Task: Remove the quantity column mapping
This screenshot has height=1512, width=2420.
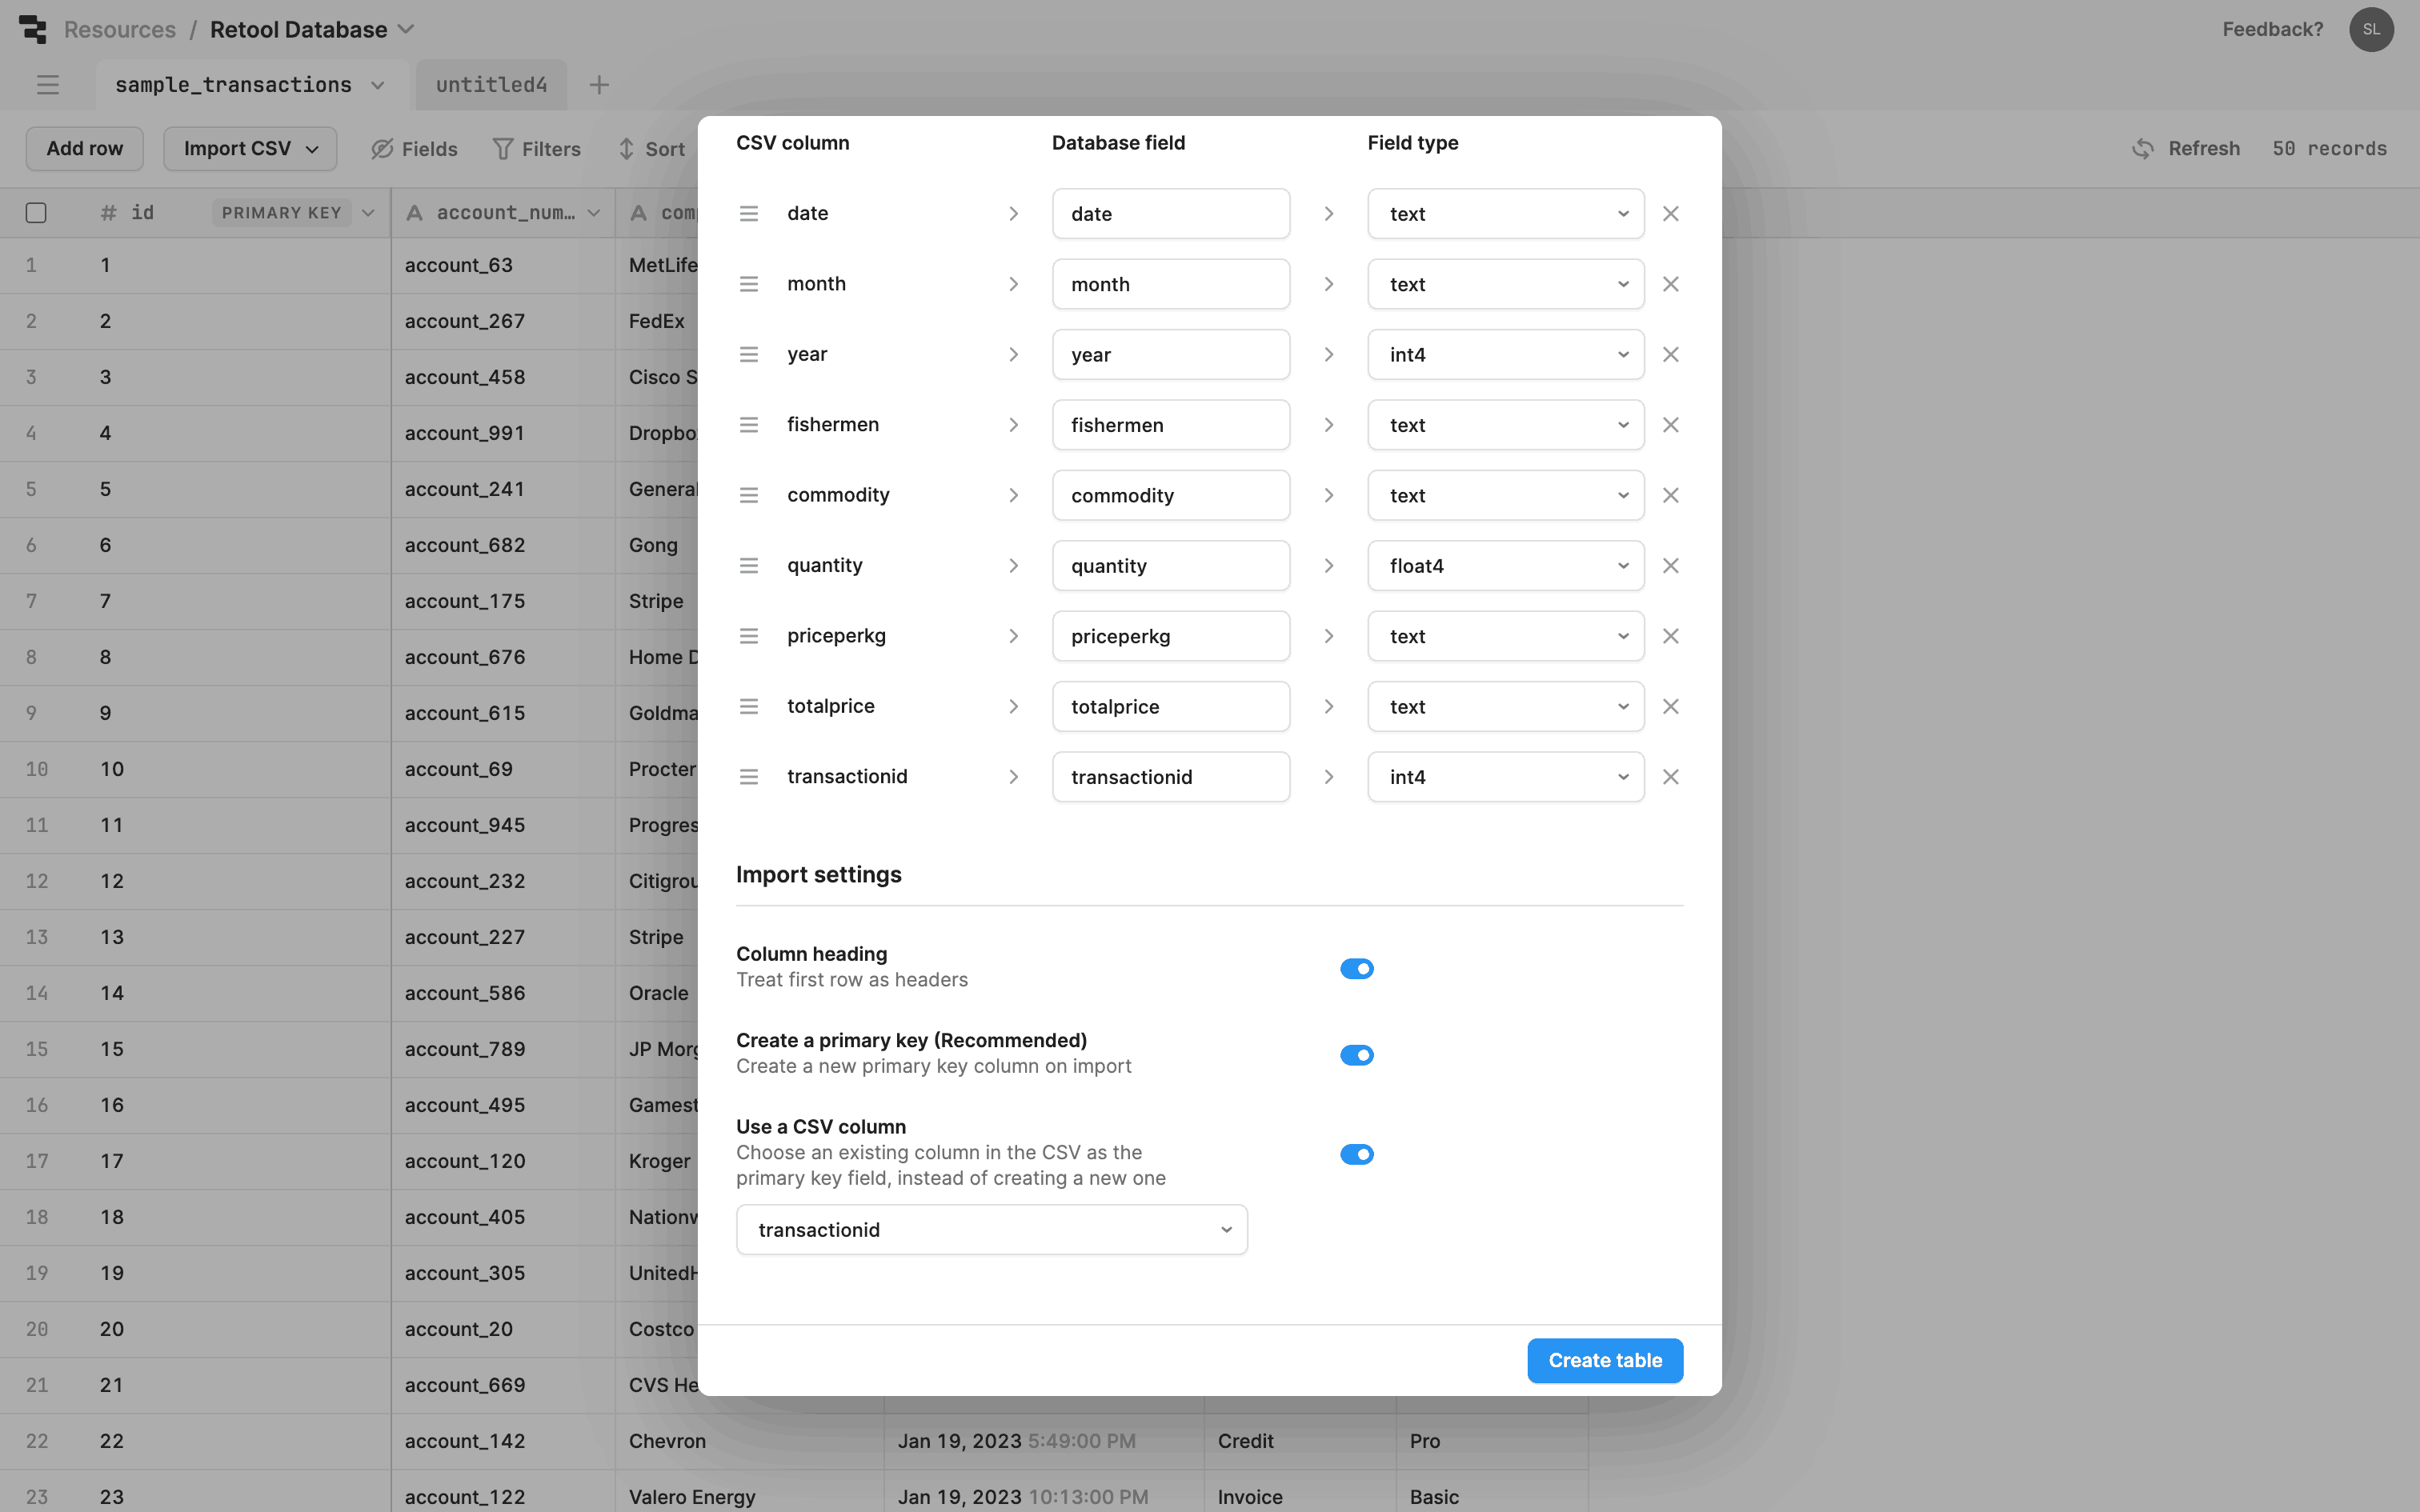Action: pyautogui.click(x=1670, y=566)
